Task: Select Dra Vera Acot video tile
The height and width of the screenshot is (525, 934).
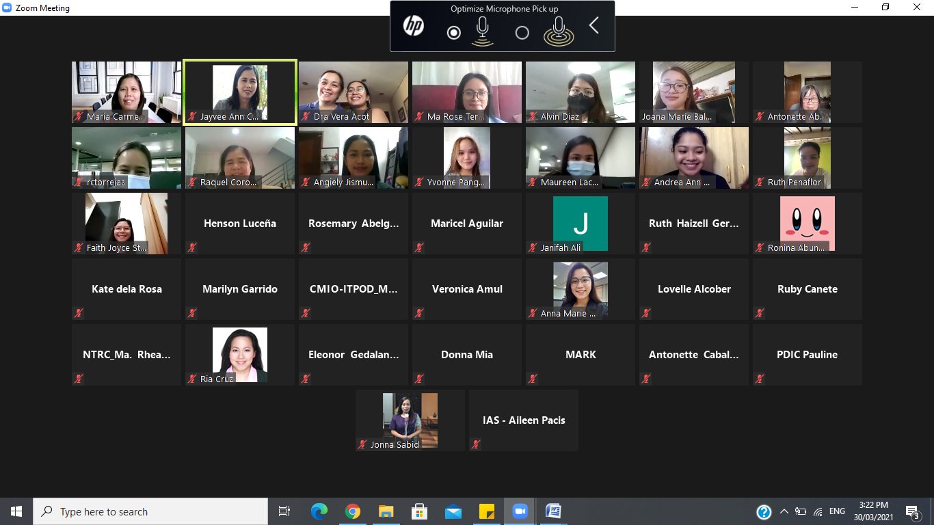Action: coord(353,92)
